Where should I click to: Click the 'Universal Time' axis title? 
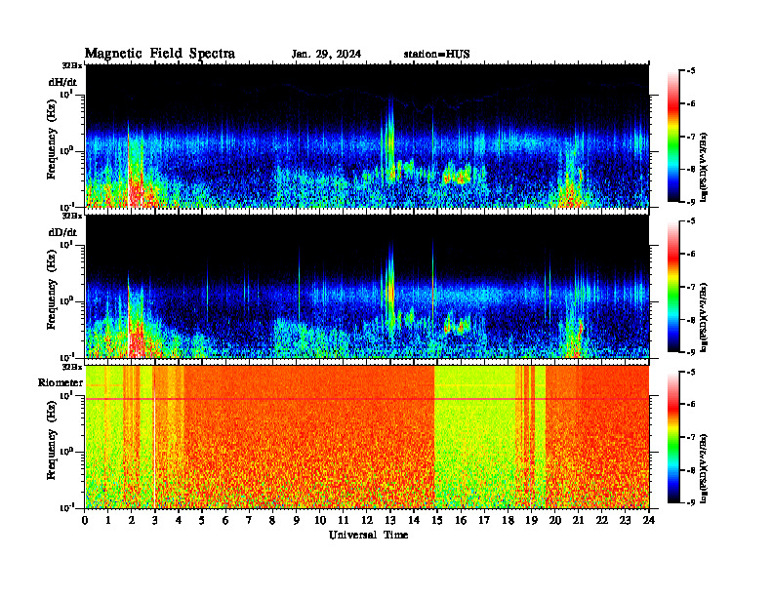click(368, 535)
